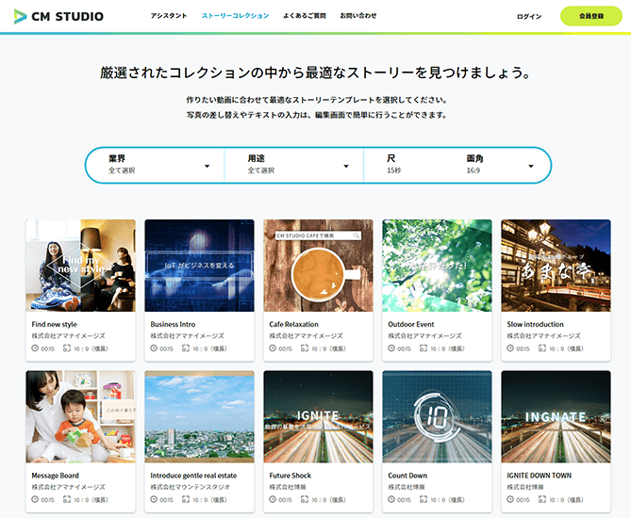This screenshot has width=631, height=518.
Task: Click the Introduce gentle real estate title
Action: [x=193, y=476]
